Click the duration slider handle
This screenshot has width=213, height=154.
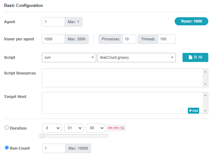click(x=42, y=136)
